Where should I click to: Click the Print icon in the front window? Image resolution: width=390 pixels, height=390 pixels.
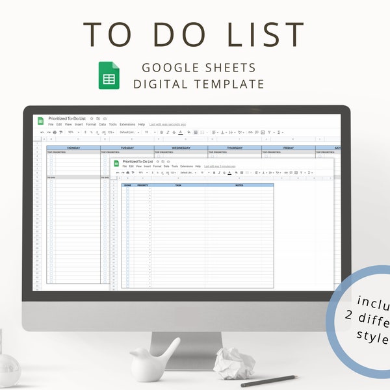tap(128, 173)
